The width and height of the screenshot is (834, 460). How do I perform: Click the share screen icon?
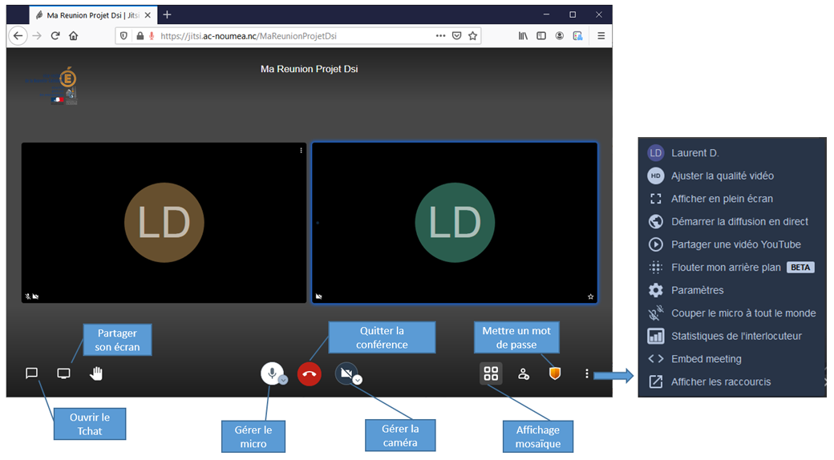click(64, 373)
